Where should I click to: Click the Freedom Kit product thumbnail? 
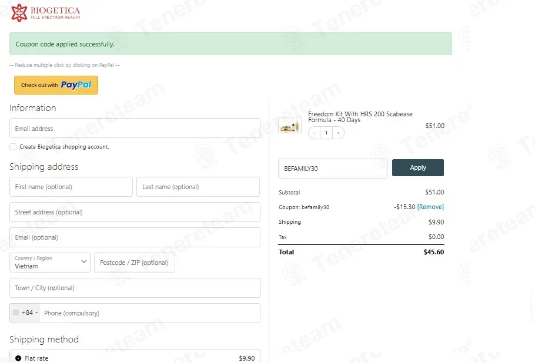pos(290,126)
